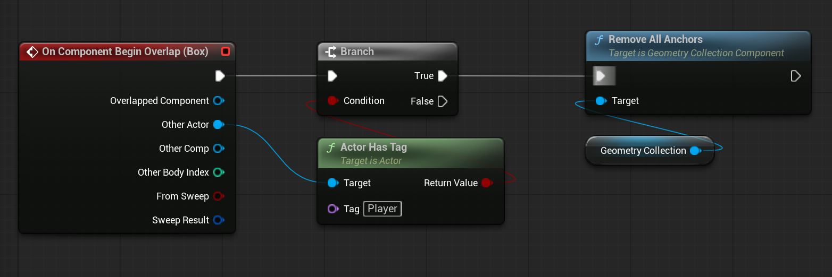Click the Actor Has Tag Target pin
The width and height of the screenshot is (832, 277).
click(332, 183)
